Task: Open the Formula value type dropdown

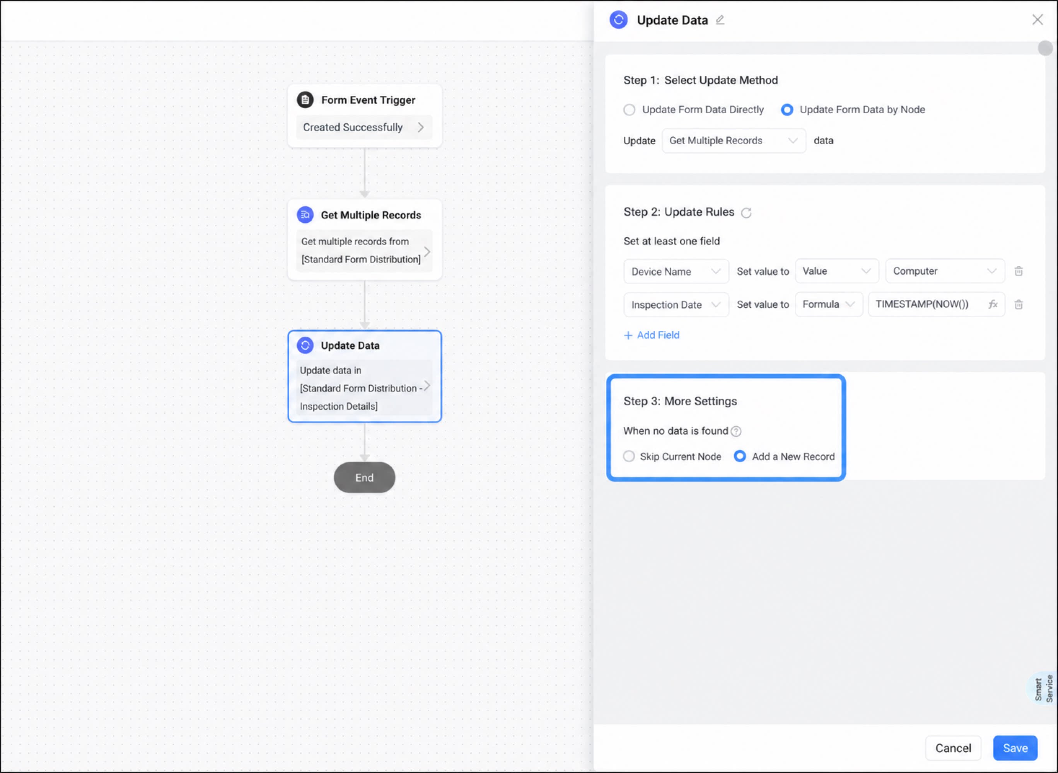Action: coord(829,305)
